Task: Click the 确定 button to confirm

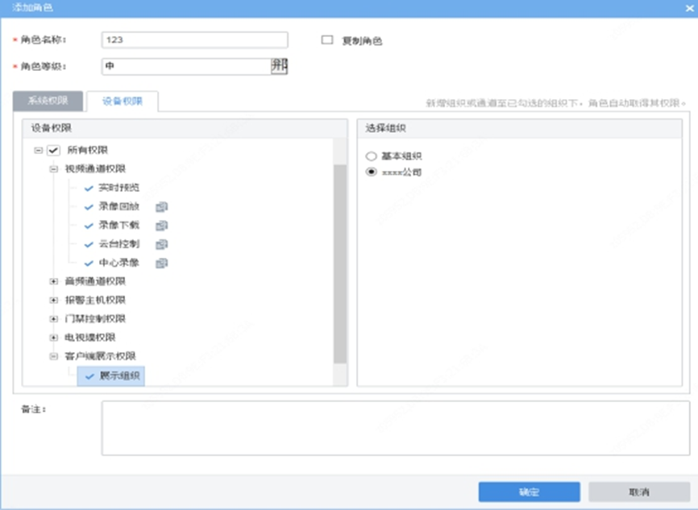Action: point(529,491)
